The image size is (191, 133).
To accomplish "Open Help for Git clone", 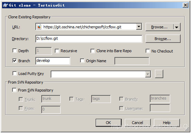I will coord(167,123).
